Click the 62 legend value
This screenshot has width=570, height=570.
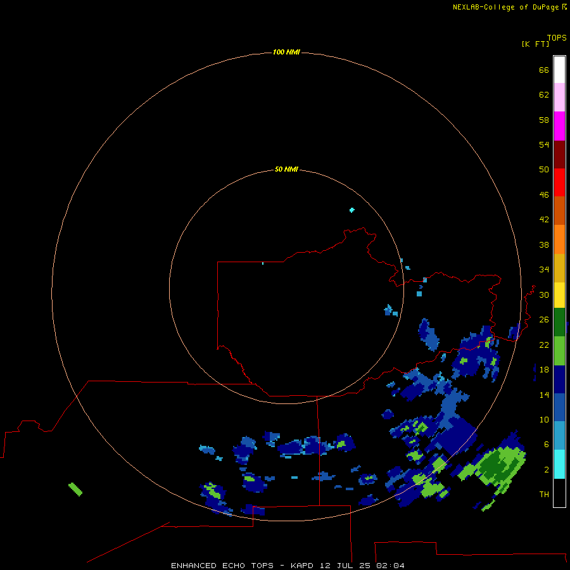(x=544, y=94)
